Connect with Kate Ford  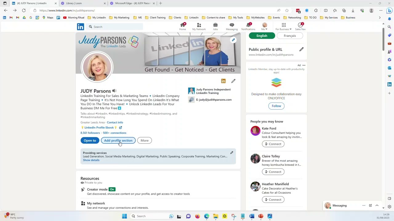(273, 144)
